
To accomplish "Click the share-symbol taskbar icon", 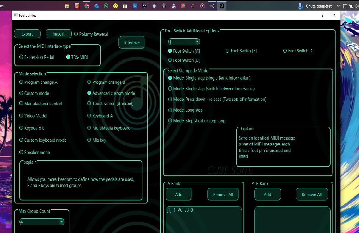I will [x=212, y=6].
